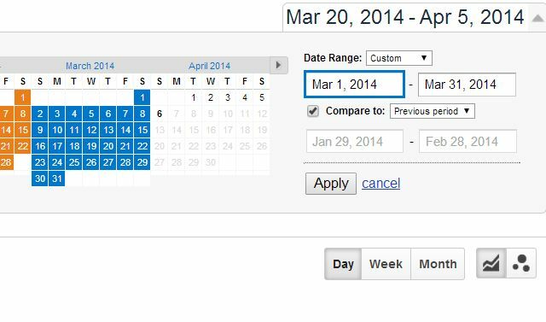This screenshot has width=546, height=322.
Task: Advance calendar with next month arrow
Action: 279,65
